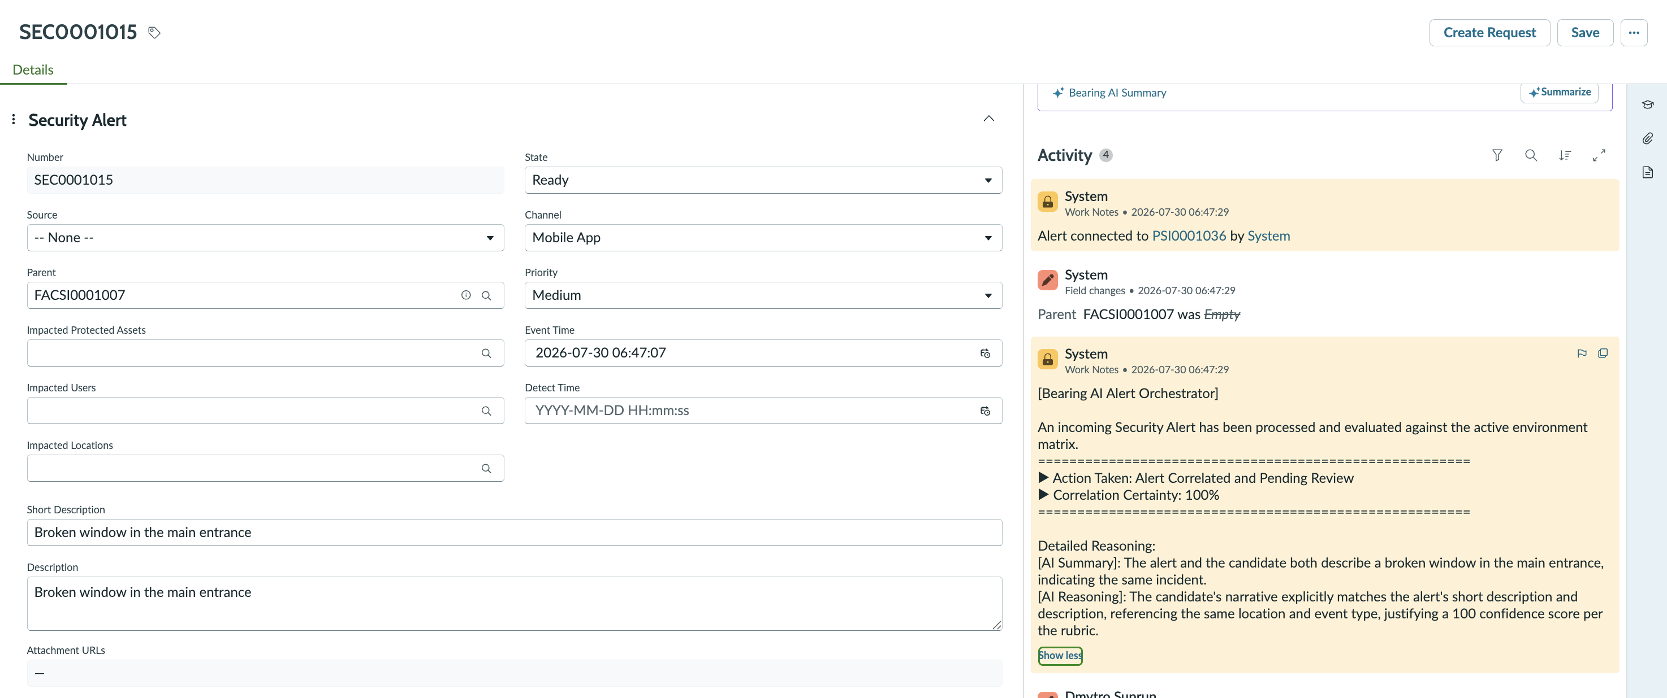Open the State dropdown showing Ready
1667x698 pixels.
[763, 180]
